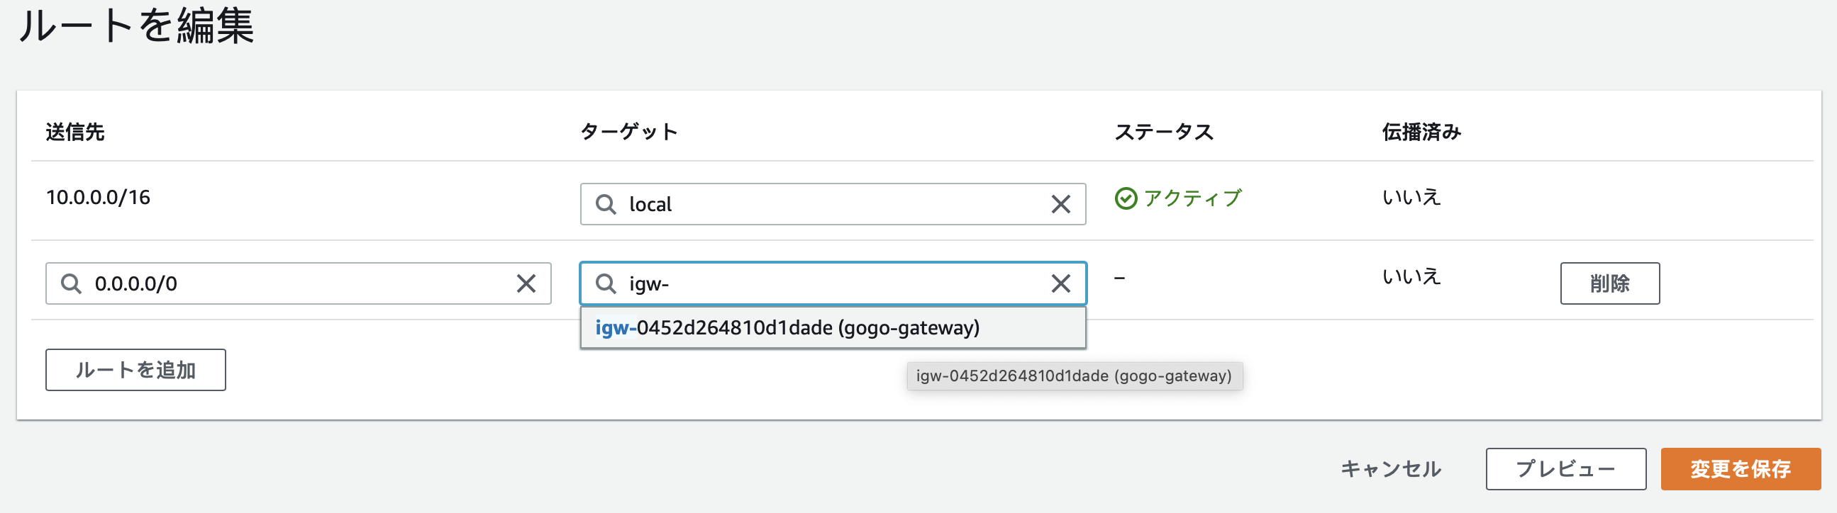Clear the 0.0.0.0/0 destination with X
This screenshot has width=1837, height=513.
tap(526, 283)
